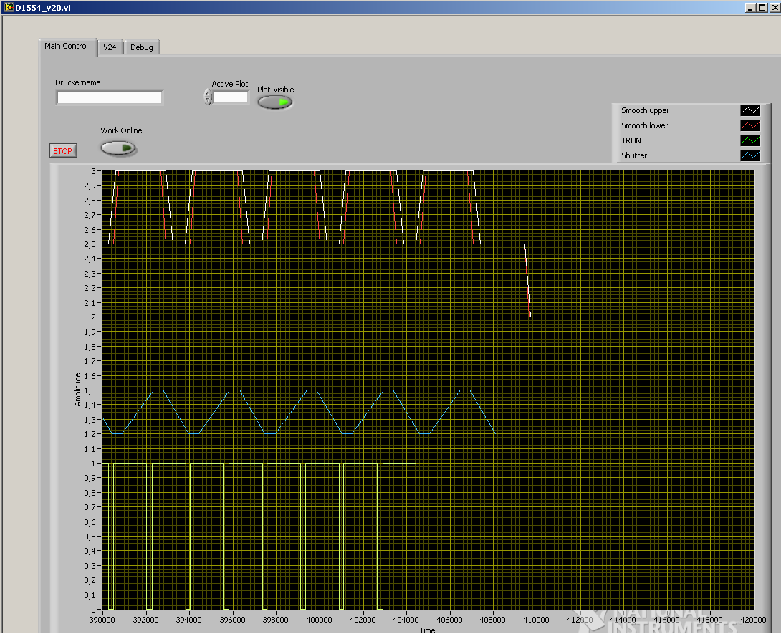
Task: Maximize the D1554_v20.vi window
Action: 762,7
